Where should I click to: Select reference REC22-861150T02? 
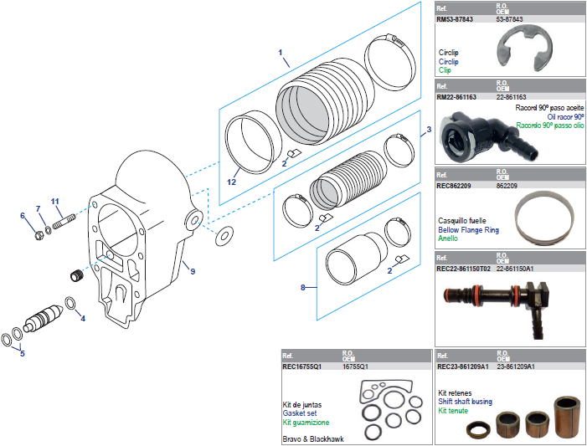click(x=463, y=269)
